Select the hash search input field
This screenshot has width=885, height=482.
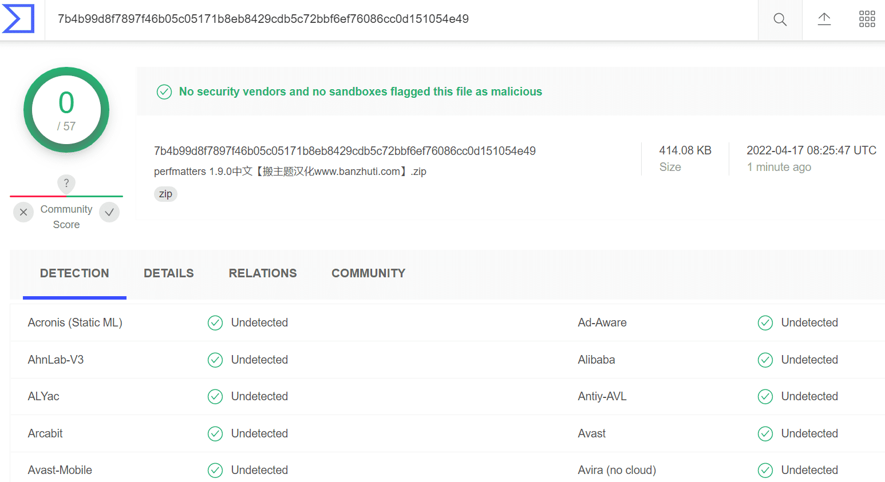pos(401,19)
